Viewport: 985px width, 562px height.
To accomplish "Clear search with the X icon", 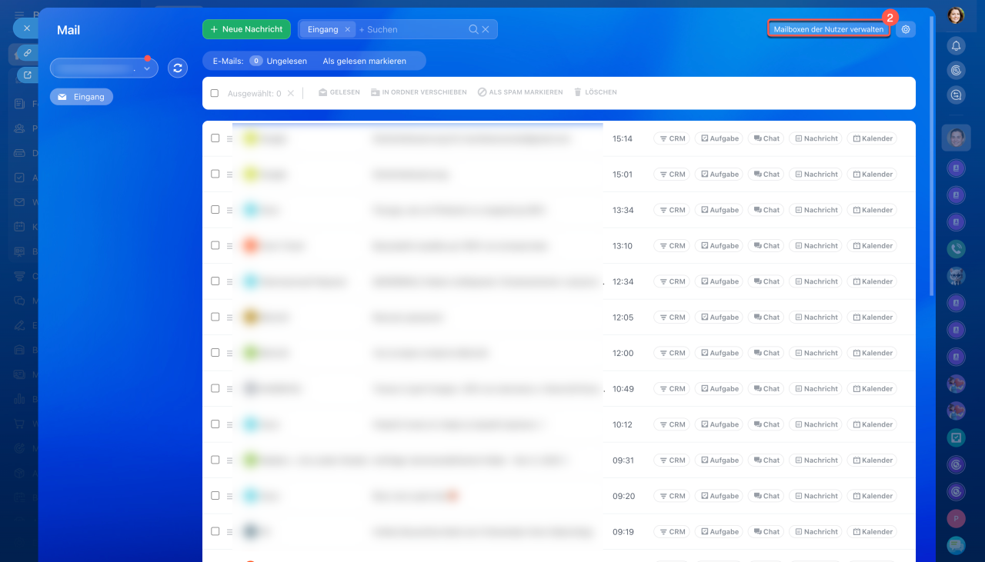I will (486, 29).
